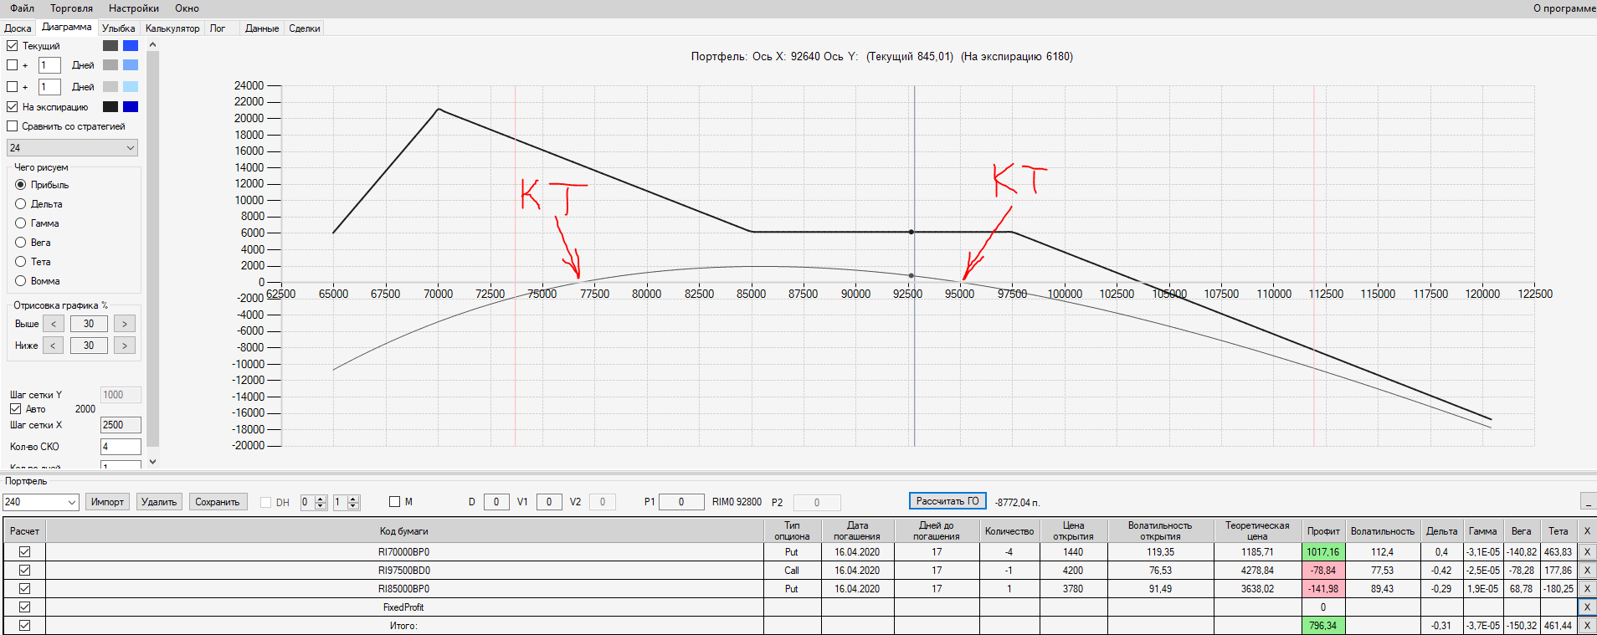The width and height of the screenshot is (1597, 635).
Task: Switch to the Доска tab
Action: click(x=18, y=28)
